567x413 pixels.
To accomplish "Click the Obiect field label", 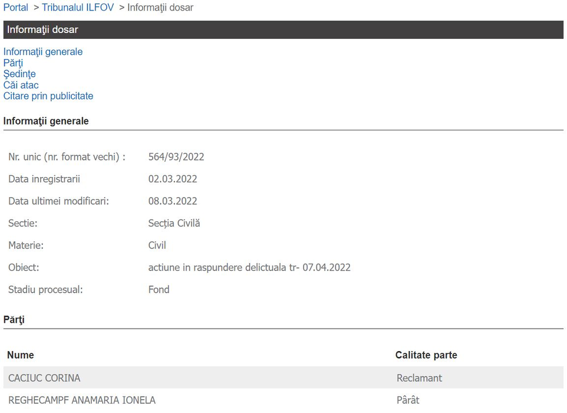I will tap(24, 267).
